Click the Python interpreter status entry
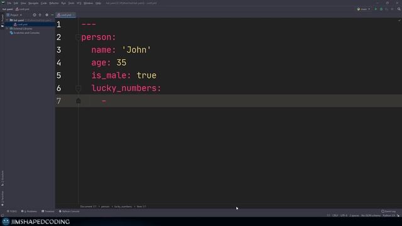 coord(389,215)
